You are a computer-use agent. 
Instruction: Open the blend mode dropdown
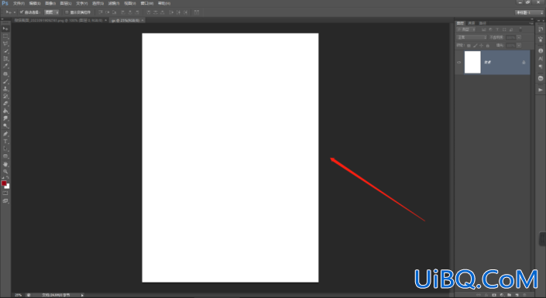coord(472,37)
